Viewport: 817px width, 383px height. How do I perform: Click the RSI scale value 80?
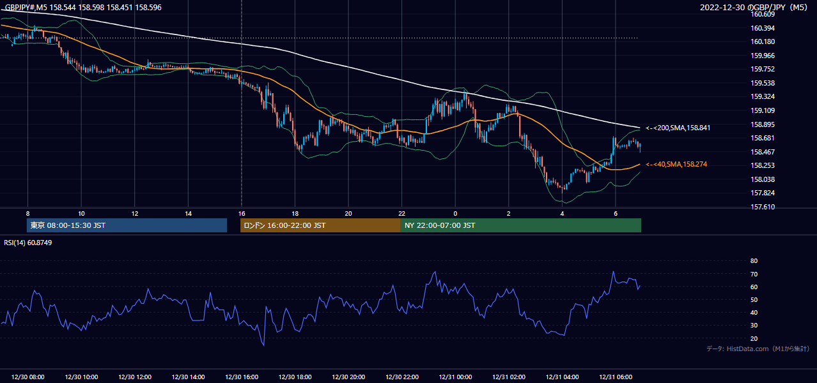(x=754, y=261)
